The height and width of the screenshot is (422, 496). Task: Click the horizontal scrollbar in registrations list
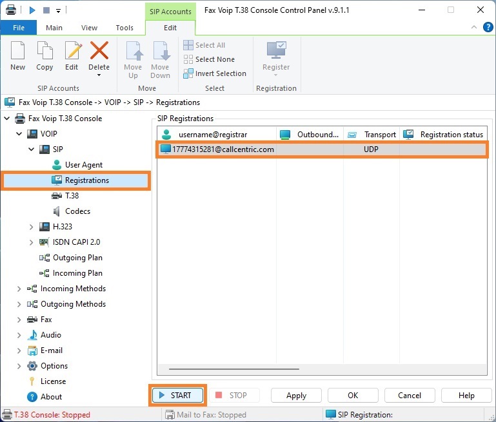pyautogui.click(x=234, y=369)
